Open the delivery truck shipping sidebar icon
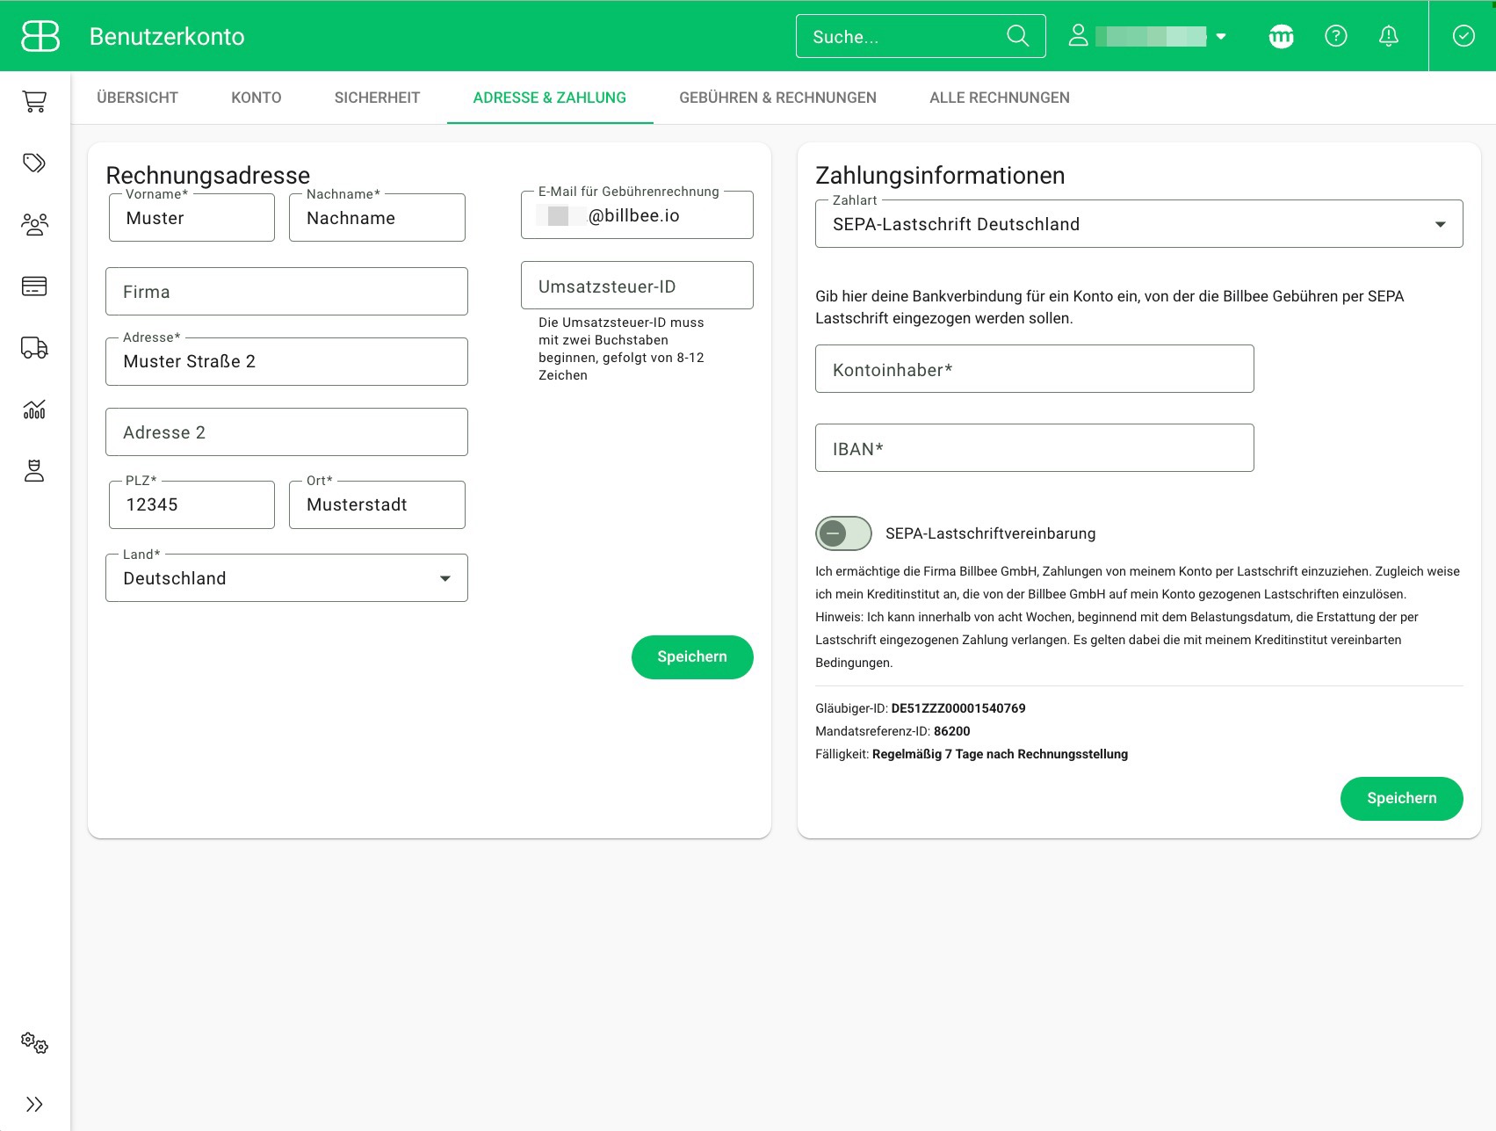Viewport: 1496px width, 1131px height. [34, 348]
